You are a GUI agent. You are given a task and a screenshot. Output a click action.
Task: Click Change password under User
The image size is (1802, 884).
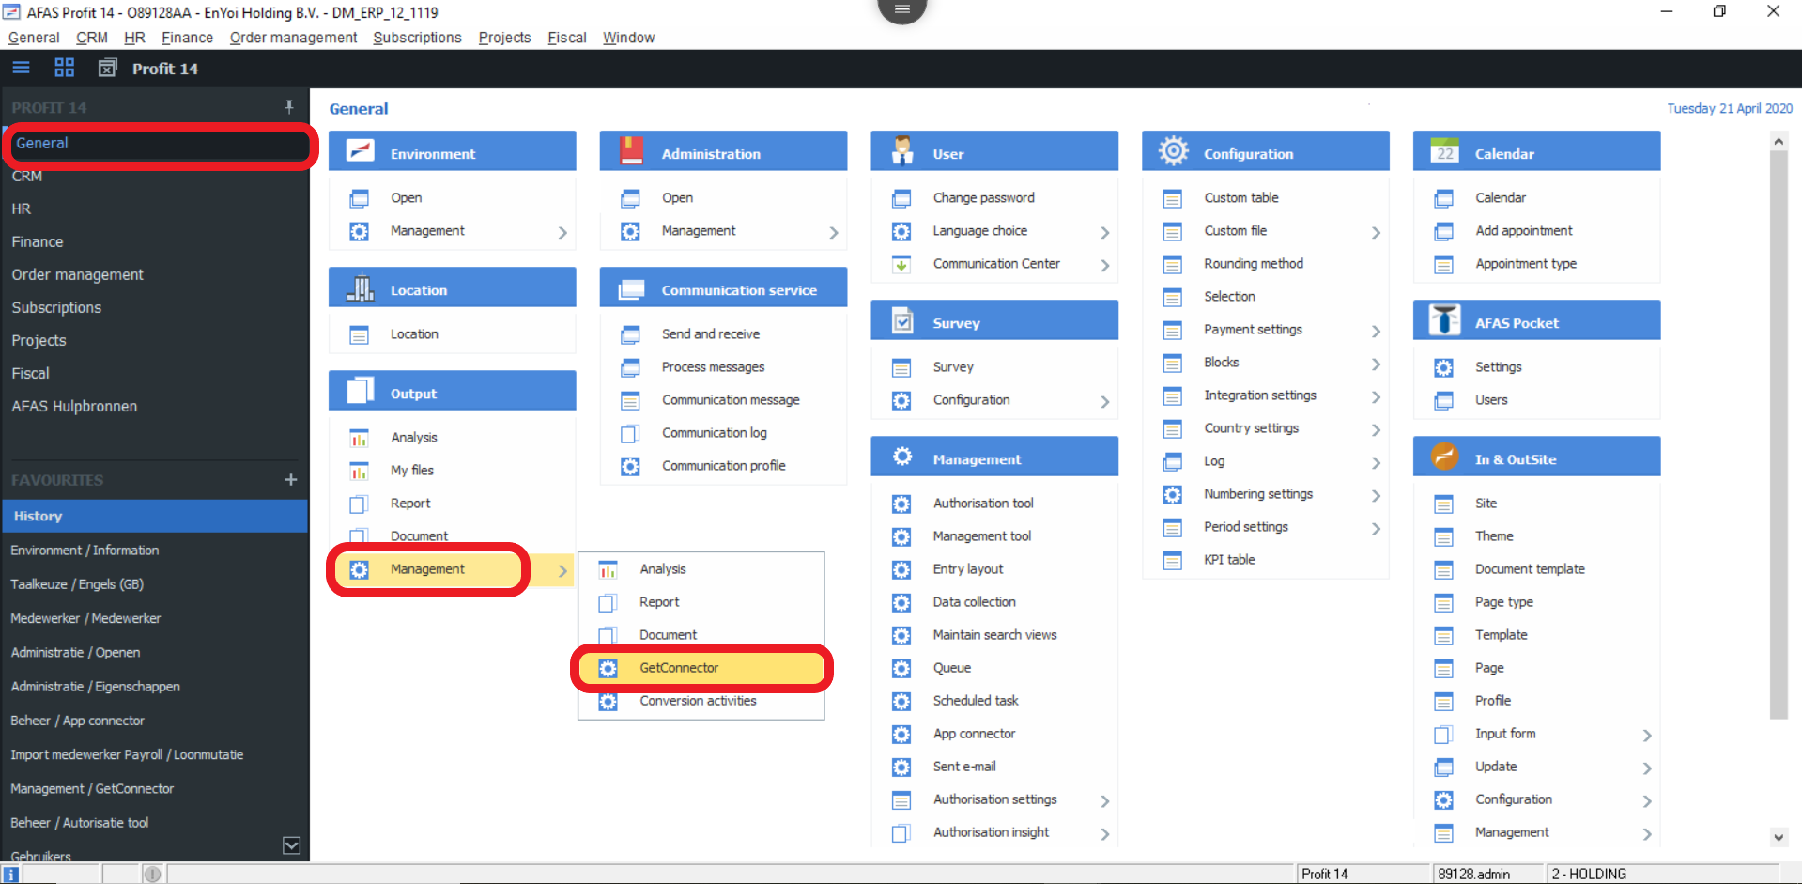click(x=983, y=198)
